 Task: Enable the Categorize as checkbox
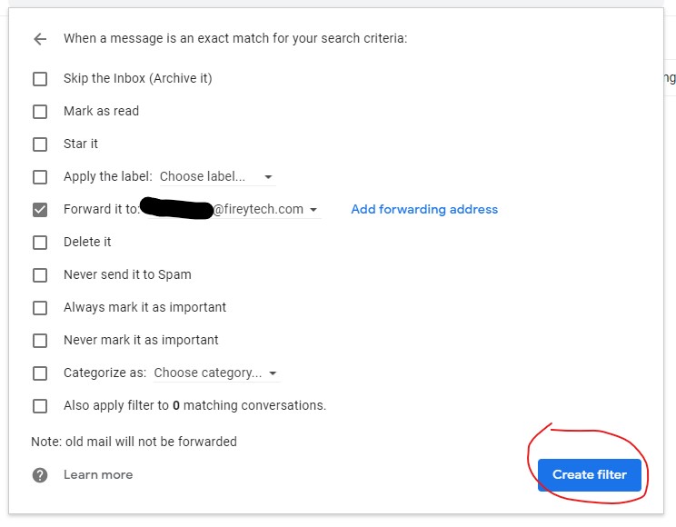click(40, 373)
